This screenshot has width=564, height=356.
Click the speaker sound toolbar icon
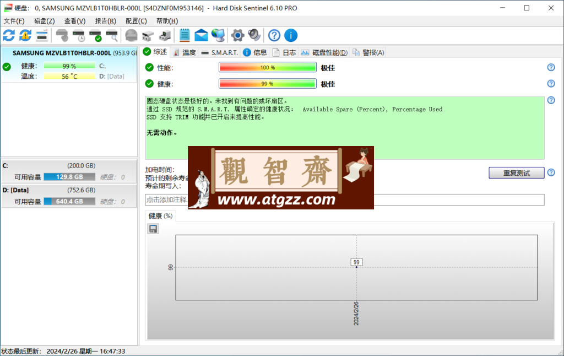[254, 35]
